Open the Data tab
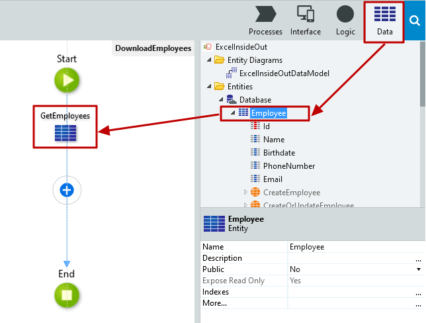Viewport: 426px width, 323px height. [384, 21]
